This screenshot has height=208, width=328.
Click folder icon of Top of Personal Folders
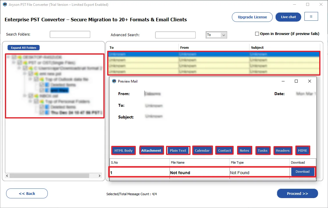click(x=42, y=102)
